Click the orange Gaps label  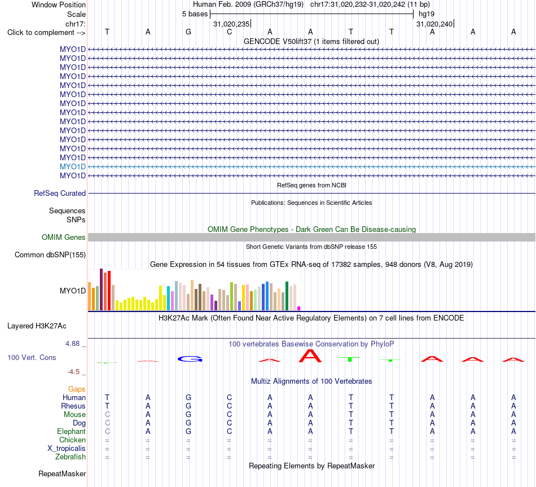[x=77, y=389]
